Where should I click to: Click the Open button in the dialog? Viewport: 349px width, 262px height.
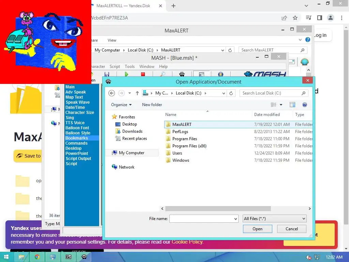(x=257, y=229)
